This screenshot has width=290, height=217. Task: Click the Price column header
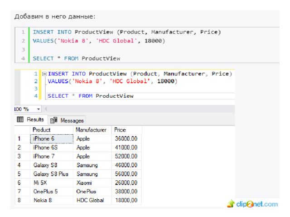tap(120, 130)
